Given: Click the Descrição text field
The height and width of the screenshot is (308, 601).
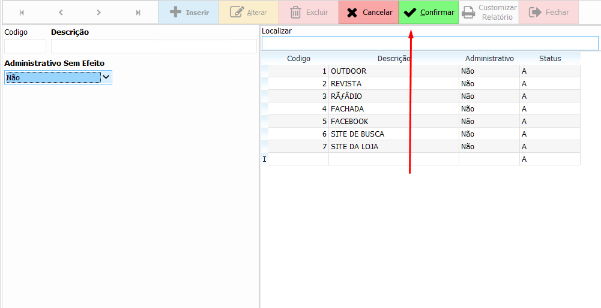Looking at the screenshot, I should pyautogui.click(x=154, y=46).
